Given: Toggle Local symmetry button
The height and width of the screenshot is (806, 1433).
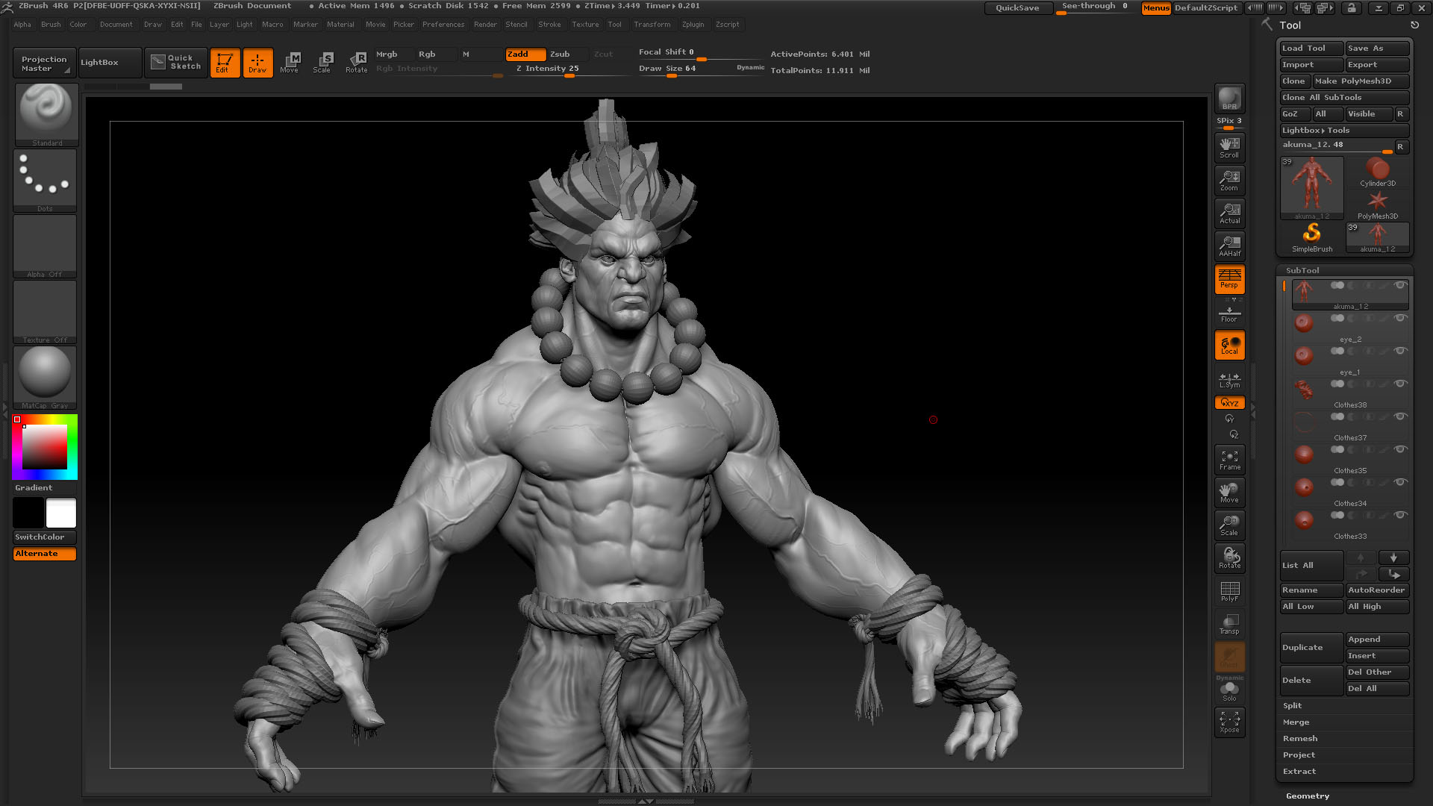Looking at the screenshot, I should coord(1229,346).
